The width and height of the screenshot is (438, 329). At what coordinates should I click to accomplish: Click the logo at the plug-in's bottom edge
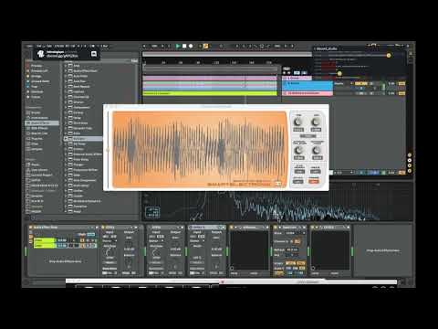point(239,185)
